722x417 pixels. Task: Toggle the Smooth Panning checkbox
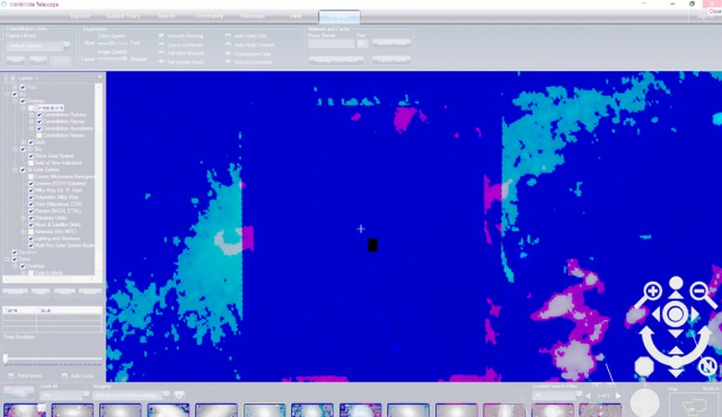pos(162,35)
